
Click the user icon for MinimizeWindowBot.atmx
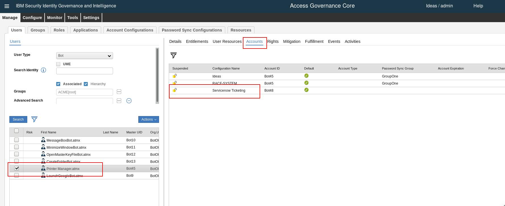coord(43,147)
